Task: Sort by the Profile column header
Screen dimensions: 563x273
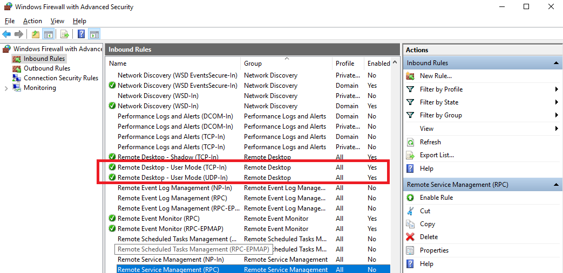Action: tap(348, 63)
